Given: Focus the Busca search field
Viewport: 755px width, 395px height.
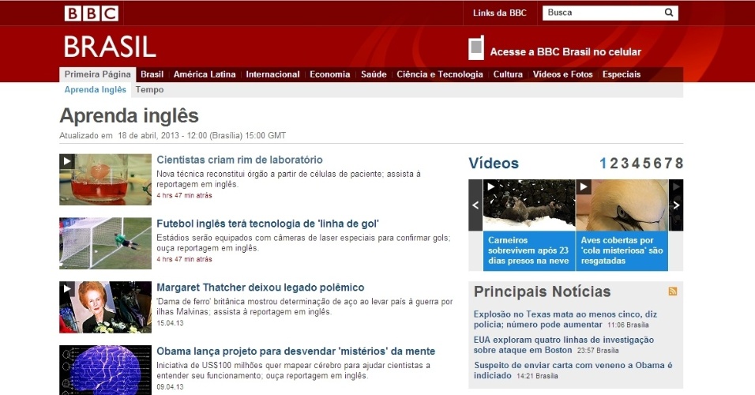Looking at the screenshot, I should click(x=603, y=13).
